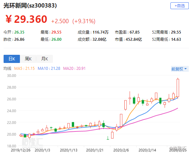The image size is (189, 153).
Task: Switch to 月K monthly chart tab
Action: point(44,59)
